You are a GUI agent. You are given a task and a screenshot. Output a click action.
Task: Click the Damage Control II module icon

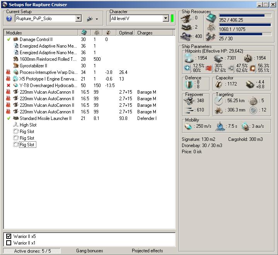tap(15, 39)
